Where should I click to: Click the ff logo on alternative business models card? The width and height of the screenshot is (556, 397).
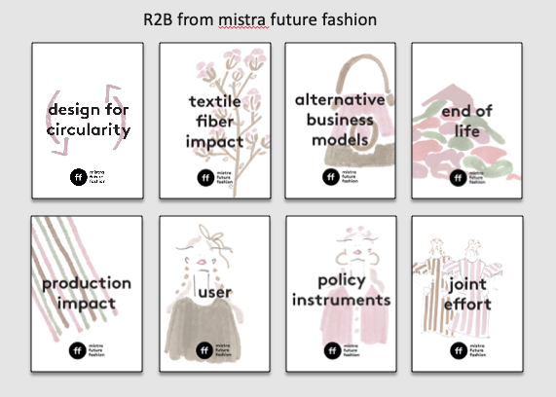[x=331, y=176]
